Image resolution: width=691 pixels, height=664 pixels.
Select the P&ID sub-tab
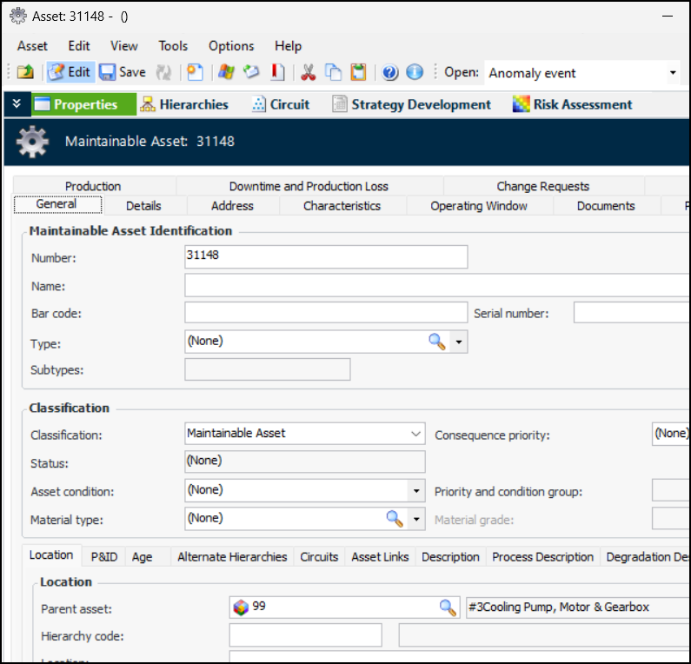[x=104, y=557]
